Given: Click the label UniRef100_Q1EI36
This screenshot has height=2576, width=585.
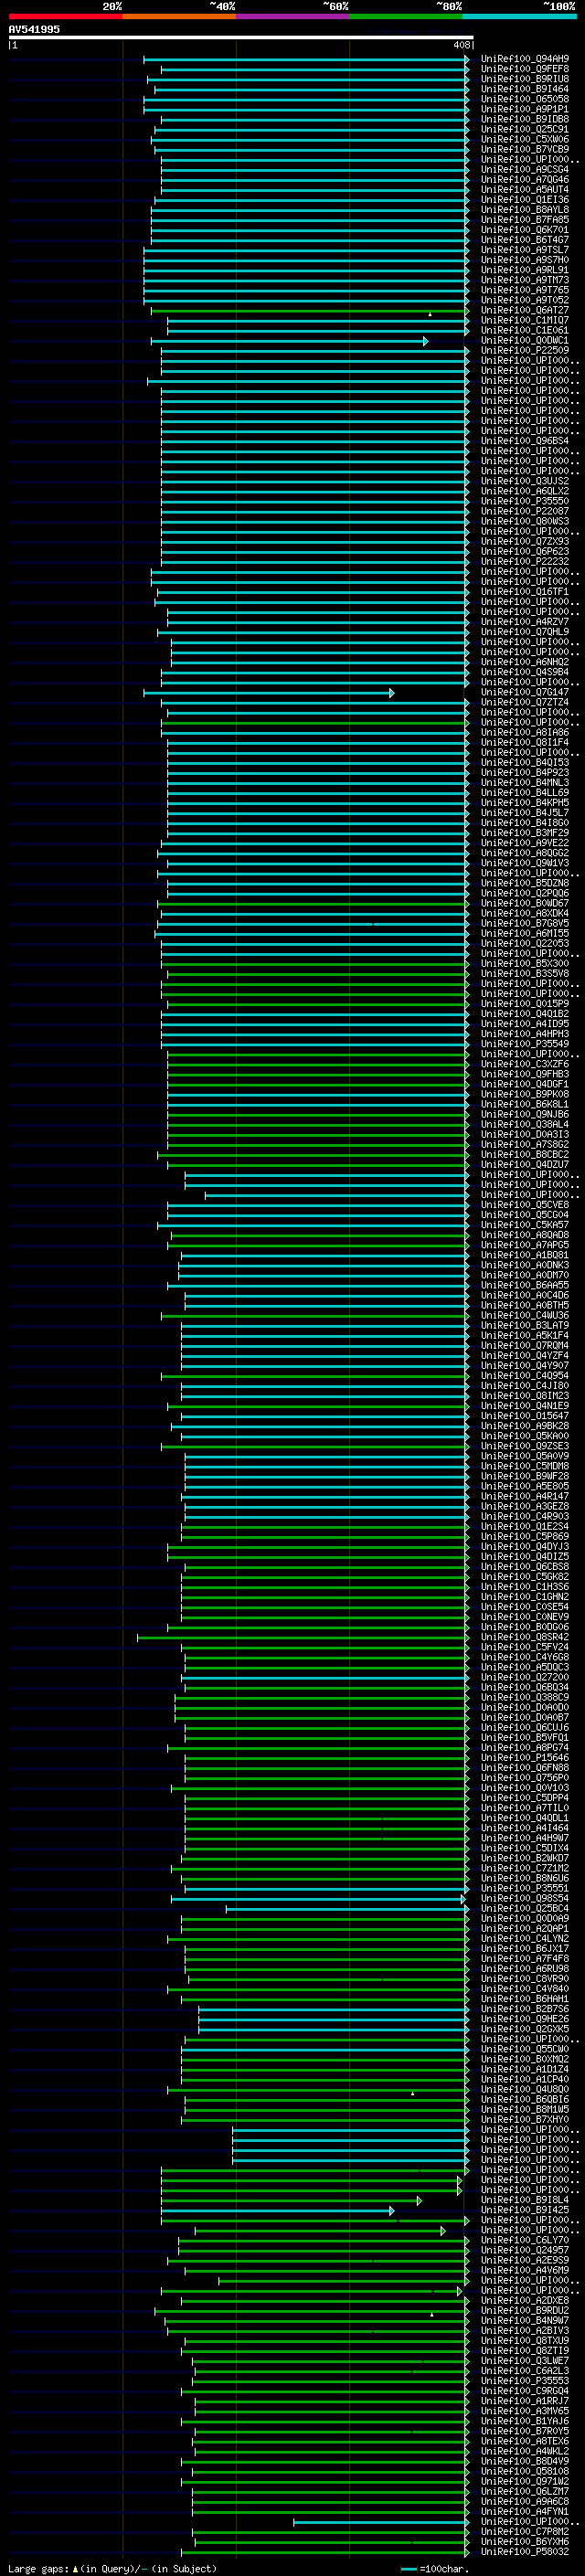Looking at the screenshot, I should point(525,200).
